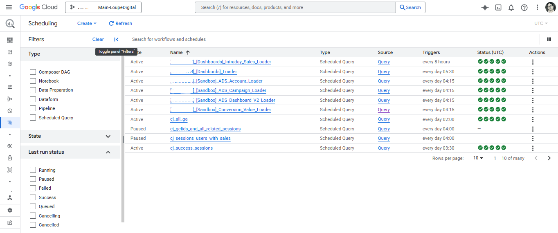
Task: Select the highlighted Scheduling sidebar icon
Action: (x=10, y=123)
